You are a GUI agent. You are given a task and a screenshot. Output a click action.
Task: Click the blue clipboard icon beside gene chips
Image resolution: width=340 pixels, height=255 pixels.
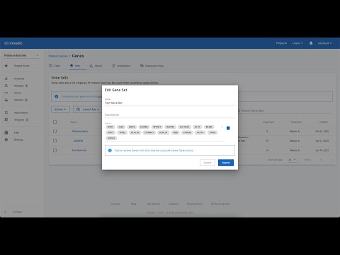228,128
